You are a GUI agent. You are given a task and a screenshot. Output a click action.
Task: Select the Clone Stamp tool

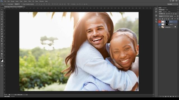[2, 29]
